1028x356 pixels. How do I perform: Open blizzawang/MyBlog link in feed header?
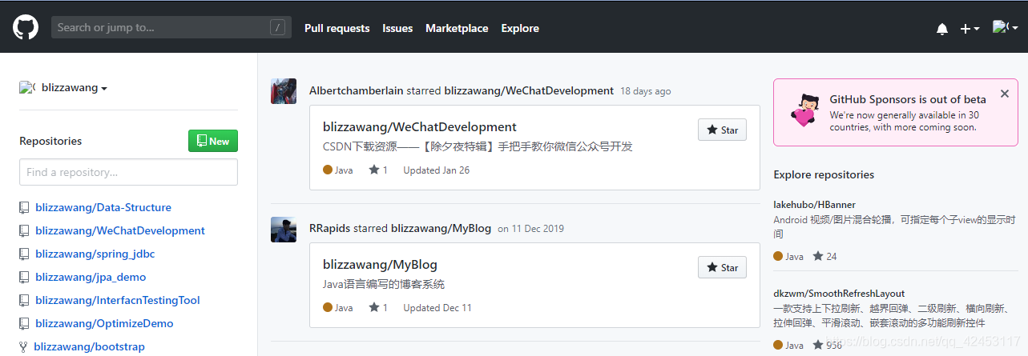pyautogui.click(x=441, y=228)
